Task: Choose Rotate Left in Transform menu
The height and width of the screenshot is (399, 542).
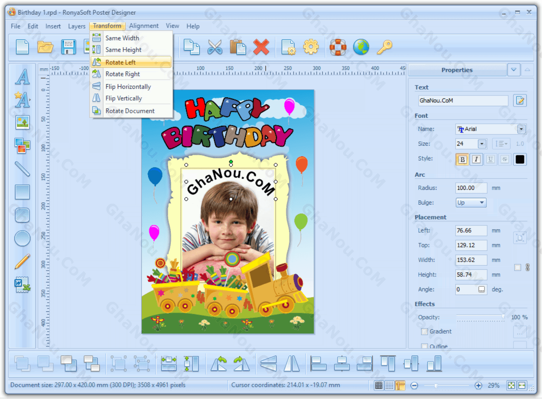Action: 131,62
